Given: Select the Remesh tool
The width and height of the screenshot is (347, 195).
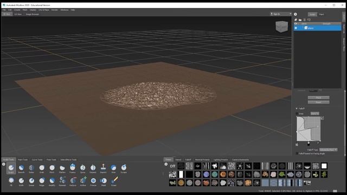Looking at the screenshot, I should click(x=62, y=181).
